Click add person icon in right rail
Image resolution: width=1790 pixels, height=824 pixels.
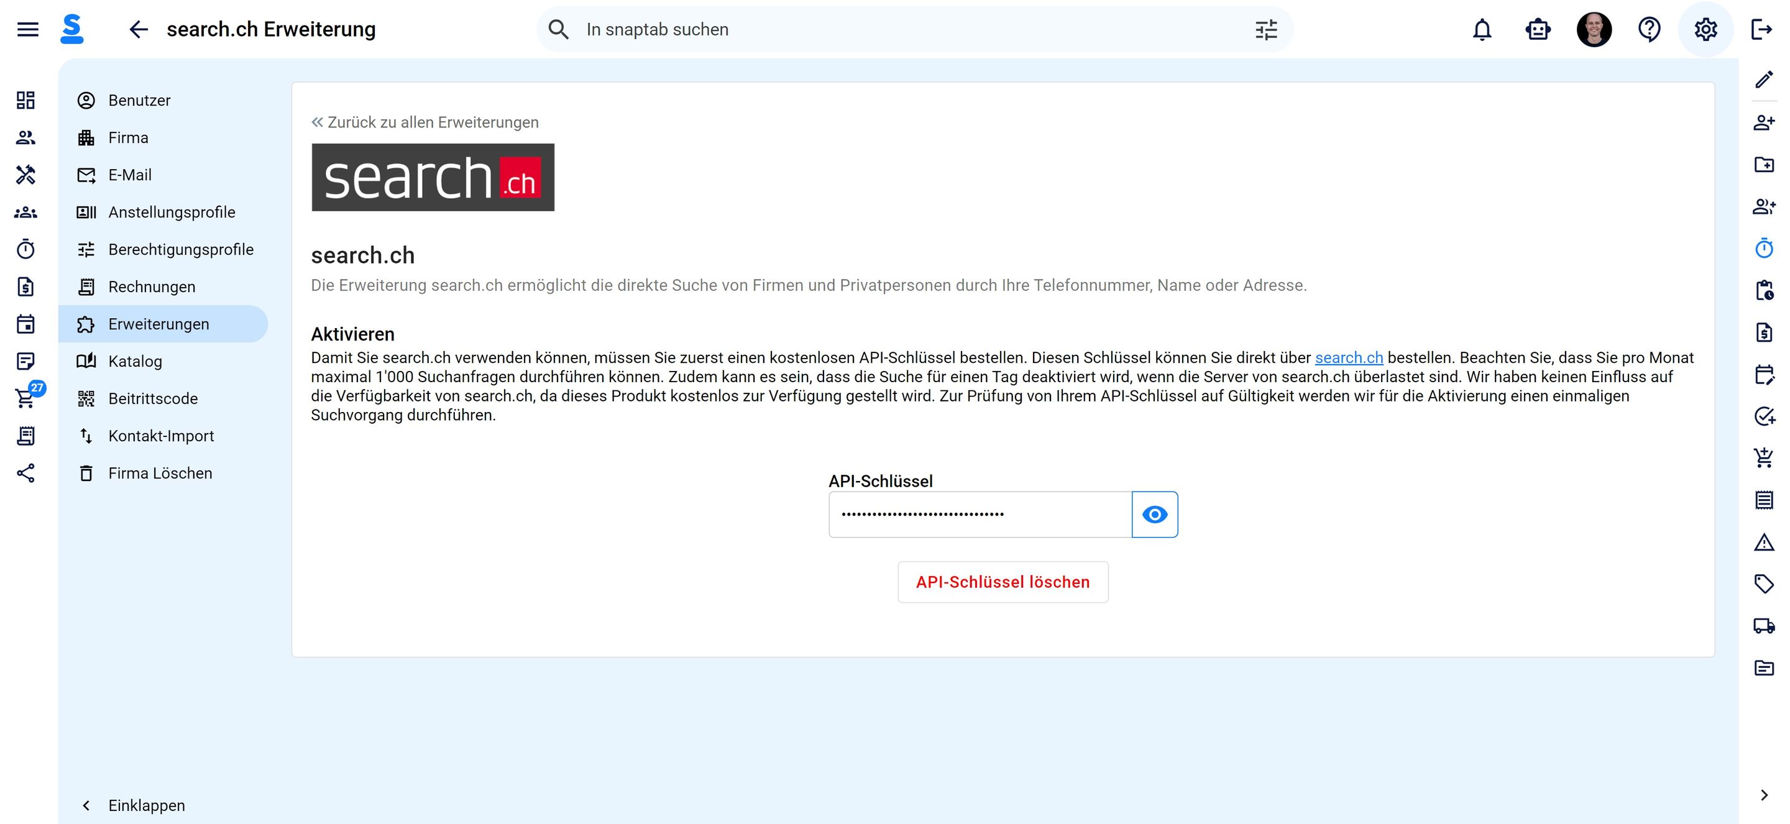[1764, 122]
